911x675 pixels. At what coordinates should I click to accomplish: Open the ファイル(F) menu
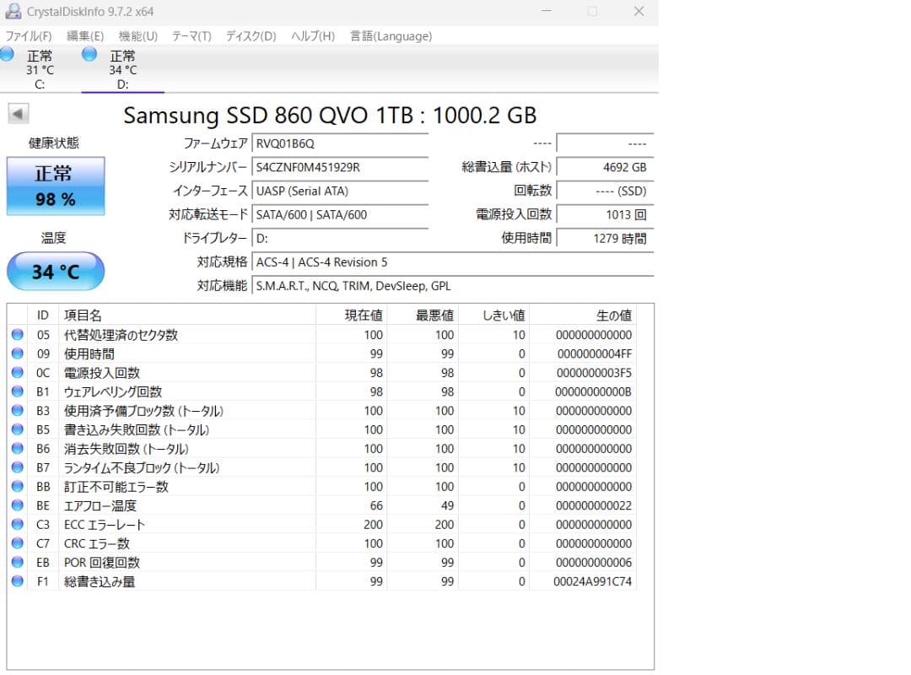(x=29, y=36)
